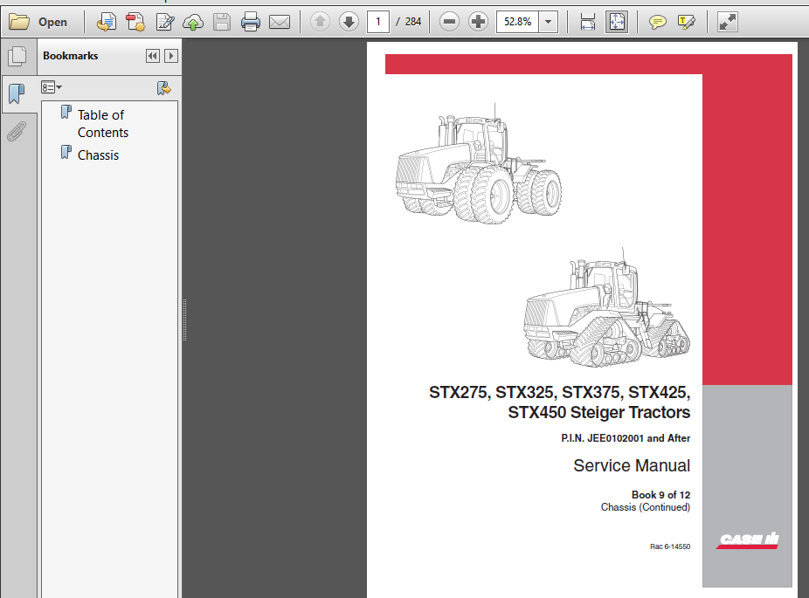Click the wheeled tractor illustration

tap(478, 165)
